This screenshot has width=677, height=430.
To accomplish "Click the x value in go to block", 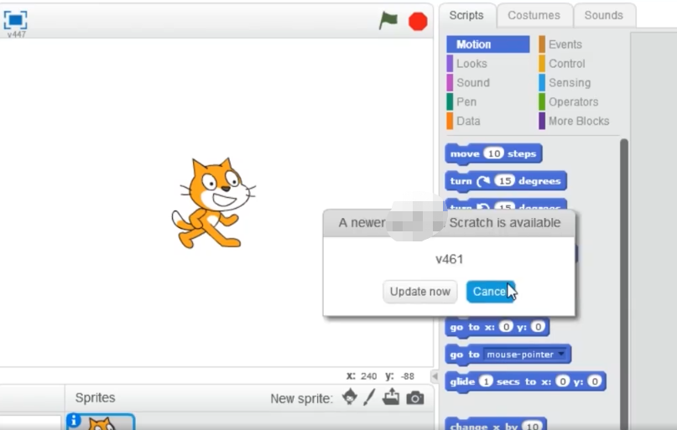I will pyautogui.click(x=506, y=327).
